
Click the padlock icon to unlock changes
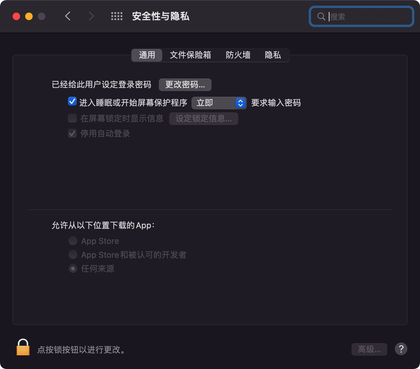(x=23, y=347)
